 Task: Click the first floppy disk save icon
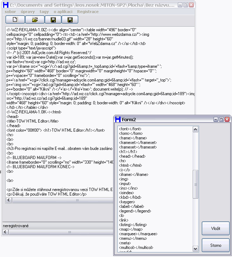(53, 20)
